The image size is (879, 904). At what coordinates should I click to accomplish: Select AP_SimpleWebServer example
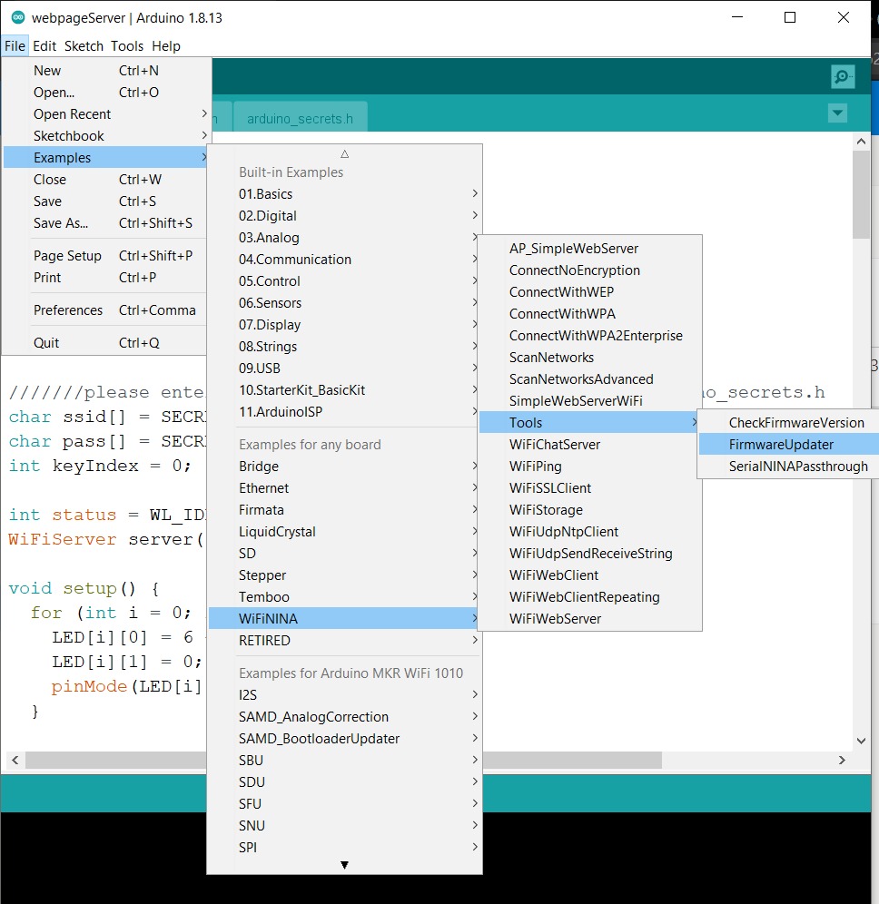click(x=589, y=249)
